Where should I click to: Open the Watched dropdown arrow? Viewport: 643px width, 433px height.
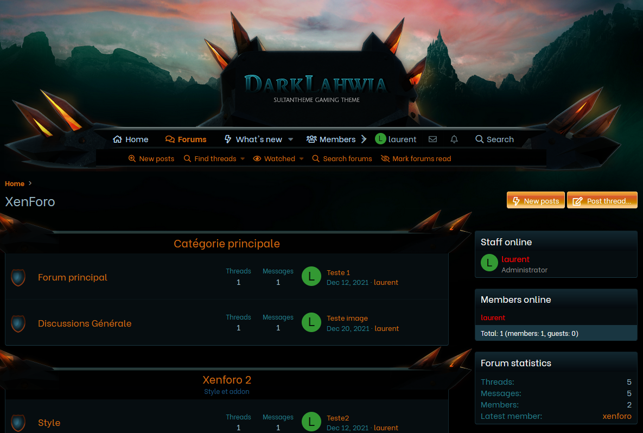(301, 158)
